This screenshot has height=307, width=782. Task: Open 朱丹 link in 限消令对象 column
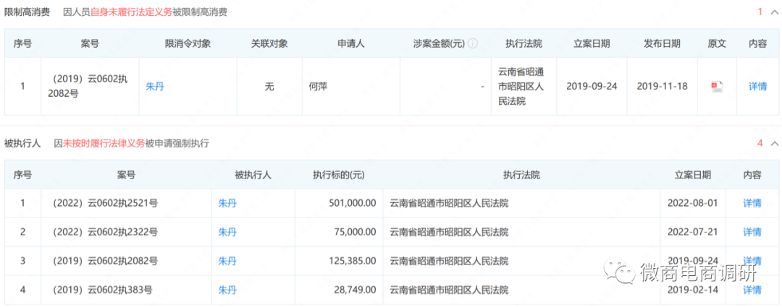pyautogui.click(x=155, y=87)
